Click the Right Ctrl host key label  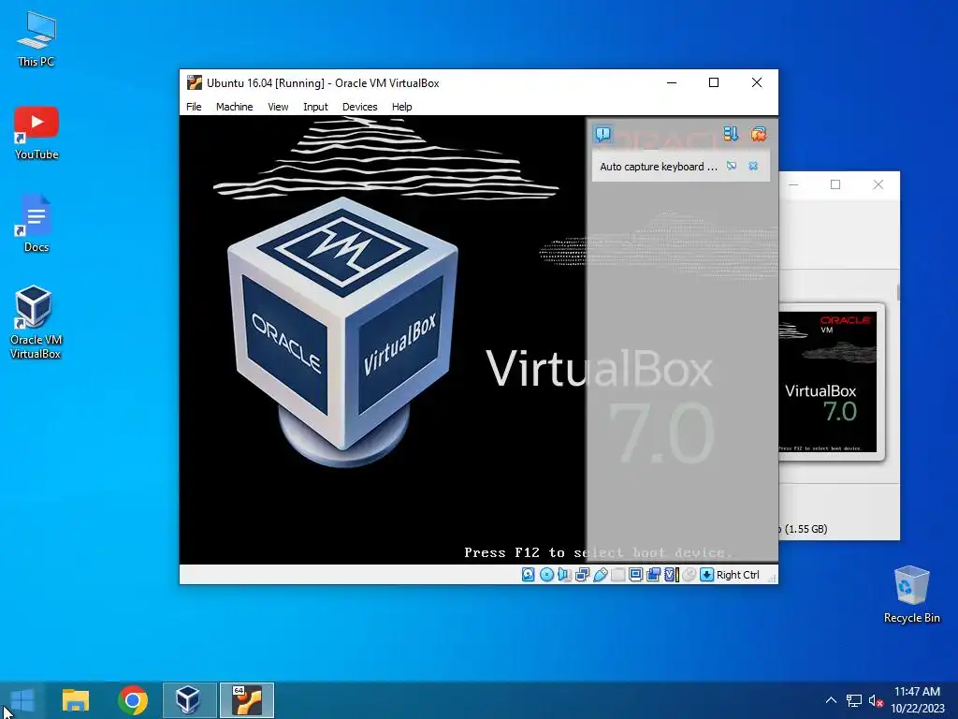pos(738,575)
